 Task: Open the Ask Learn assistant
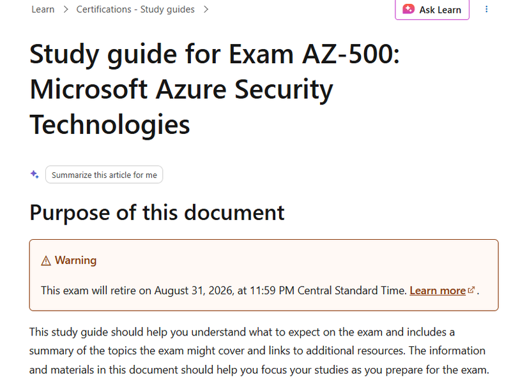(x=432, y=10)
